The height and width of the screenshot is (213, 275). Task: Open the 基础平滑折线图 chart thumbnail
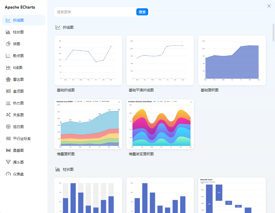point(160,60)
